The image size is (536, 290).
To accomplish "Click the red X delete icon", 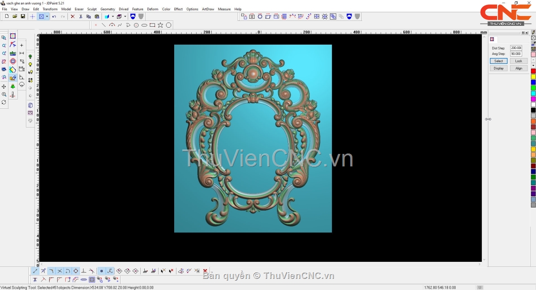I will (72, 17).
